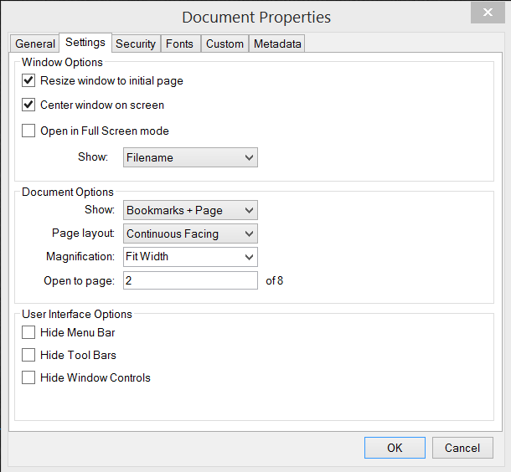
Task: Expand the Fit Width magnification dropdown
Action: [x=190, y=257]
